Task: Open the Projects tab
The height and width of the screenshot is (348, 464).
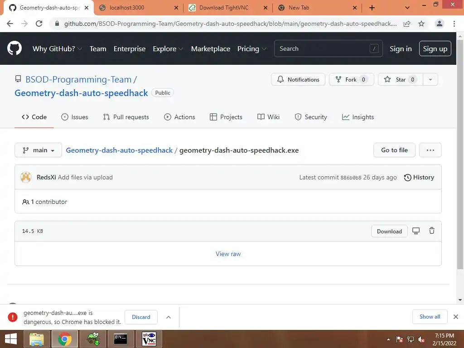Action: [226, 117]
